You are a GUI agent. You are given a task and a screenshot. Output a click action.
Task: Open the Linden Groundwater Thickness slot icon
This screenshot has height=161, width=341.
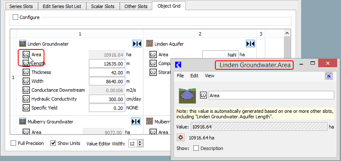point(26,72)
